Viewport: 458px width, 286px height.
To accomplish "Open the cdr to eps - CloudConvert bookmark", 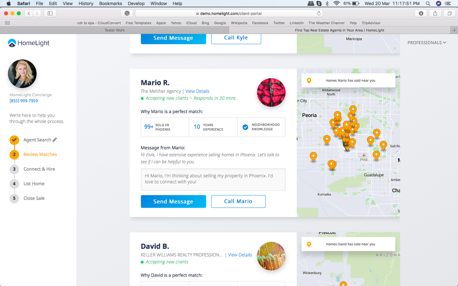I will pyautogui.click(x=99, y=23).
